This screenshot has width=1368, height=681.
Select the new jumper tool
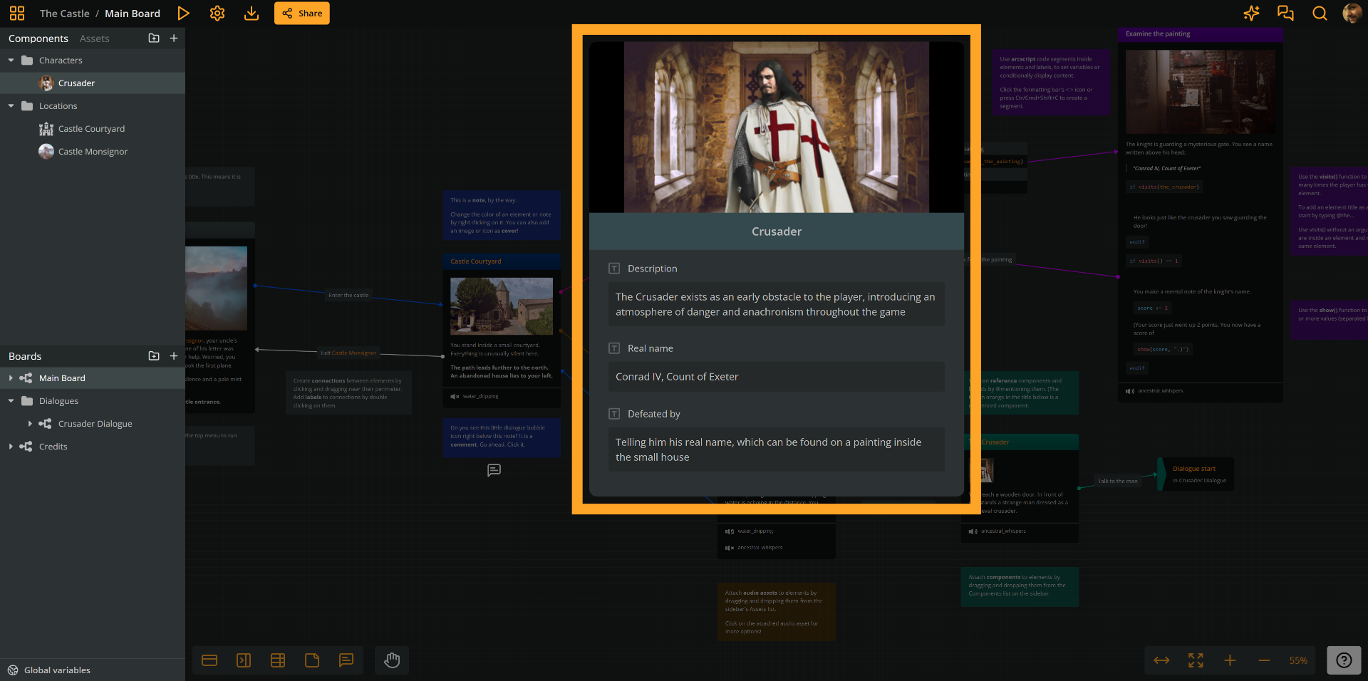point(244,660)
